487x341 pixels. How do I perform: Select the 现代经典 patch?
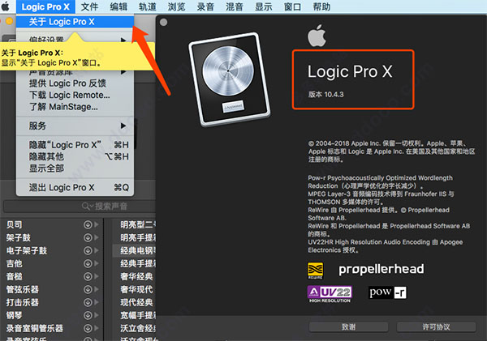pos(136,302)
